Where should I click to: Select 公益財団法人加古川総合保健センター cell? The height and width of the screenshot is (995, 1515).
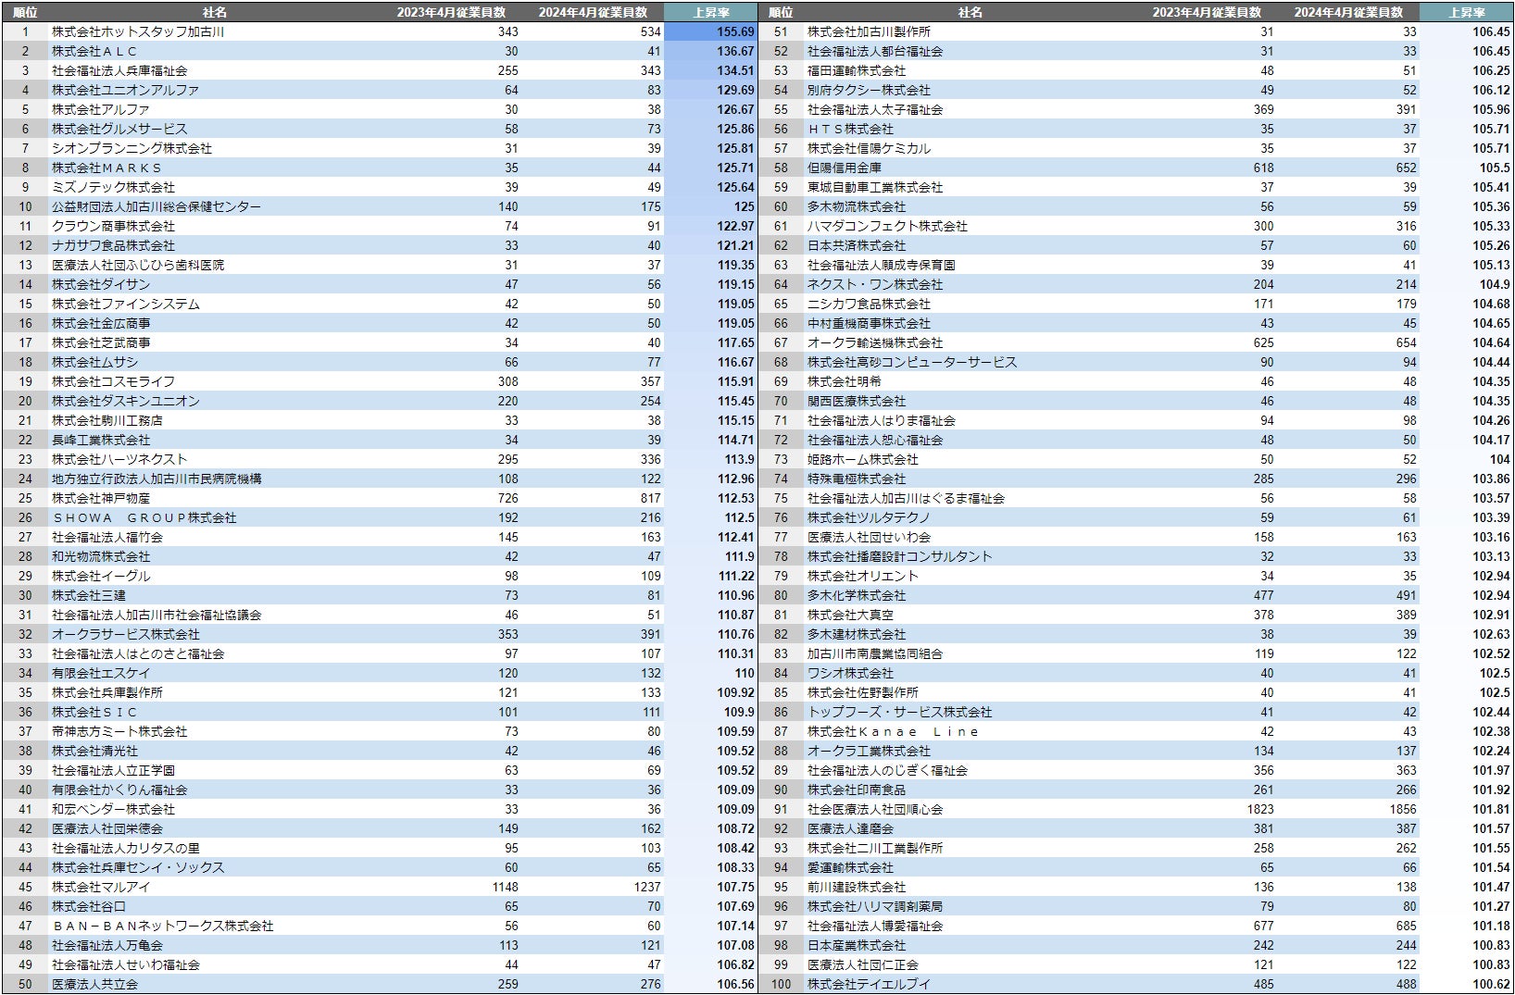point(157,206)
